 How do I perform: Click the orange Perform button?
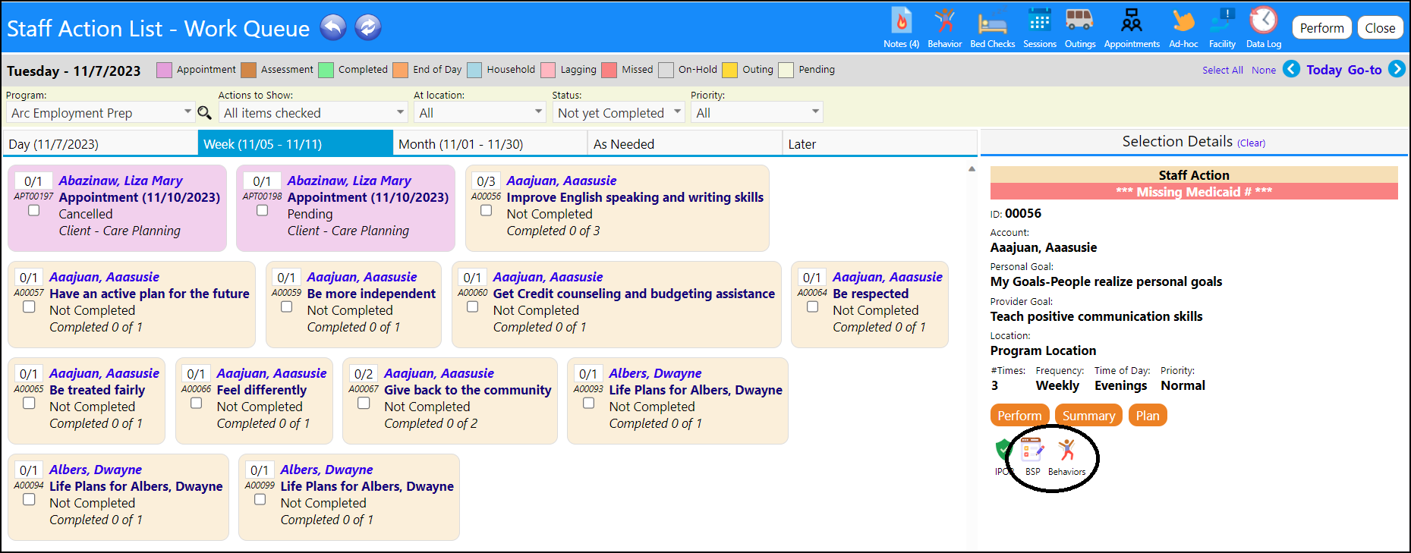pyautogui.click(x=1019, y=416)
